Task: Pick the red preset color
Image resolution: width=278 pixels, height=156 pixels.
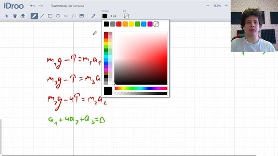Action: click(x=119, y=24)
